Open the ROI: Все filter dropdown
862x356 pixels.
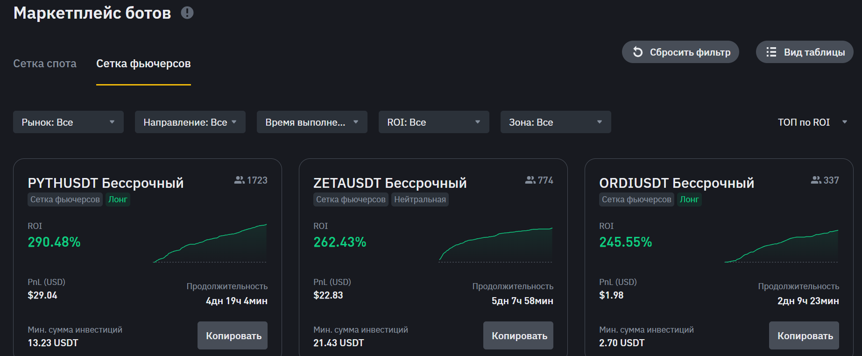pos(434,122)
